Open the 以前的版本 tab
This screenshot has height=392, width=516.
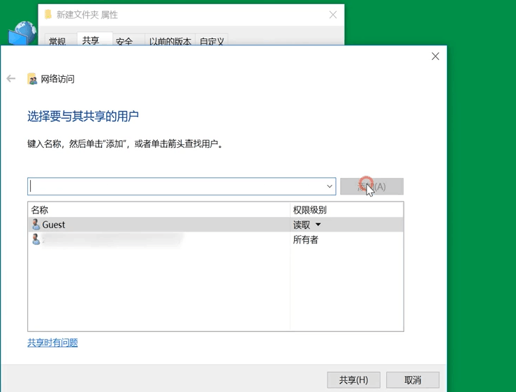pyautogui.click(x=170, y=41)
